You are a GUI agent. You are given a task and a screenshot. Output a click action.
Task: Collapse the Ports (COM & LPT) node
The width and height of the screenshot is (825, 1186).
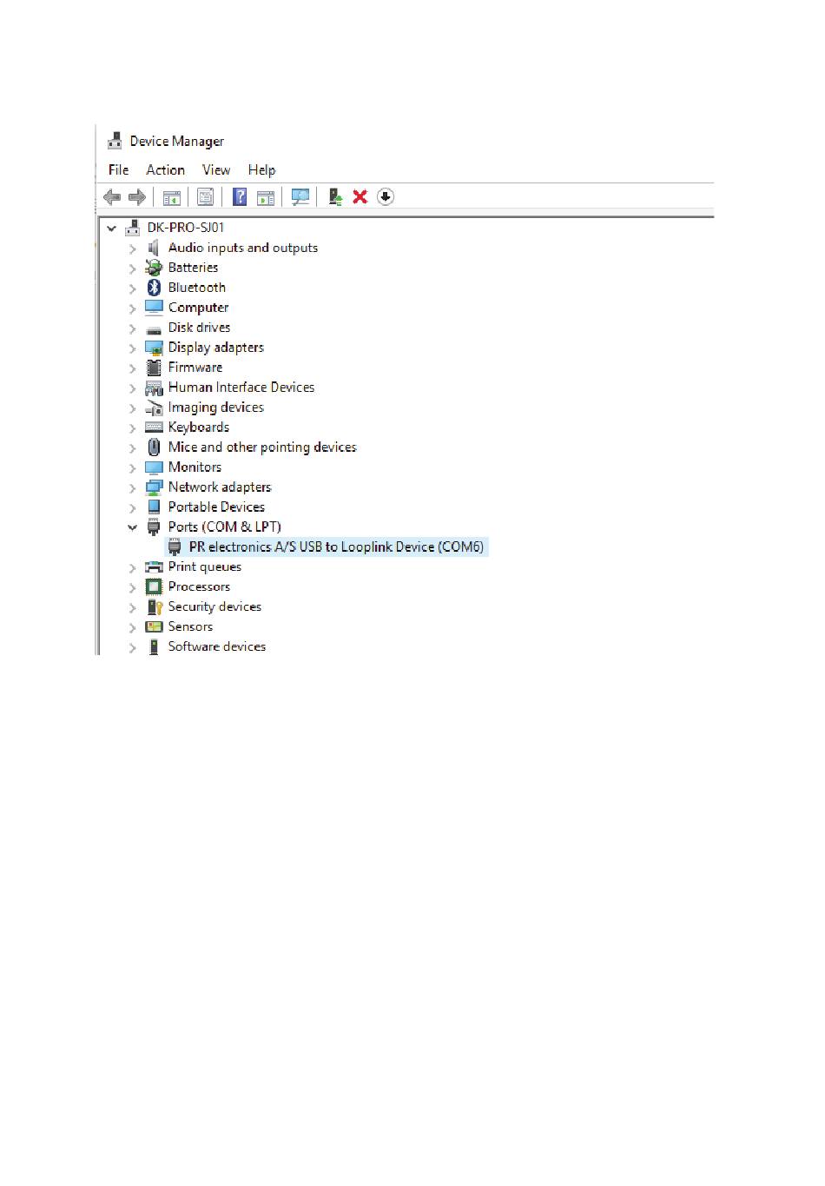tap(132, 527)
